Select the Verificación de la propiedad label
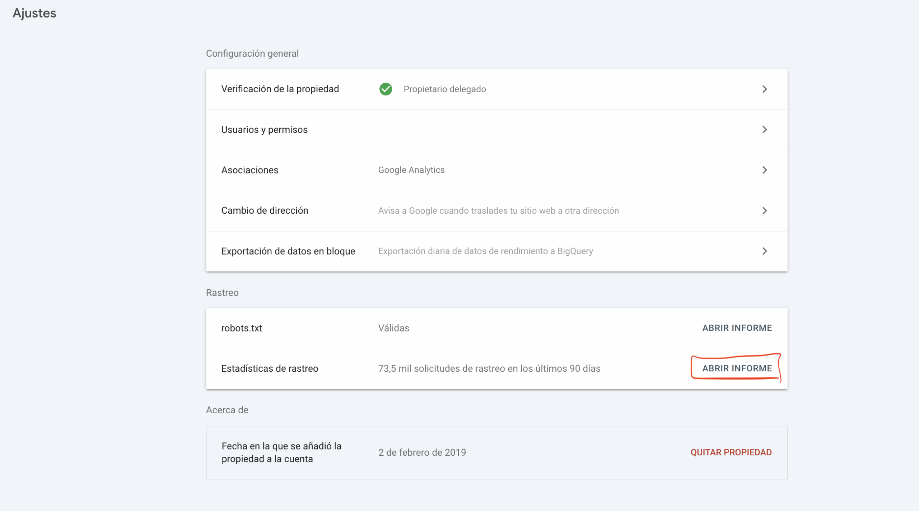The image size is (919, 511). point(280,89)
